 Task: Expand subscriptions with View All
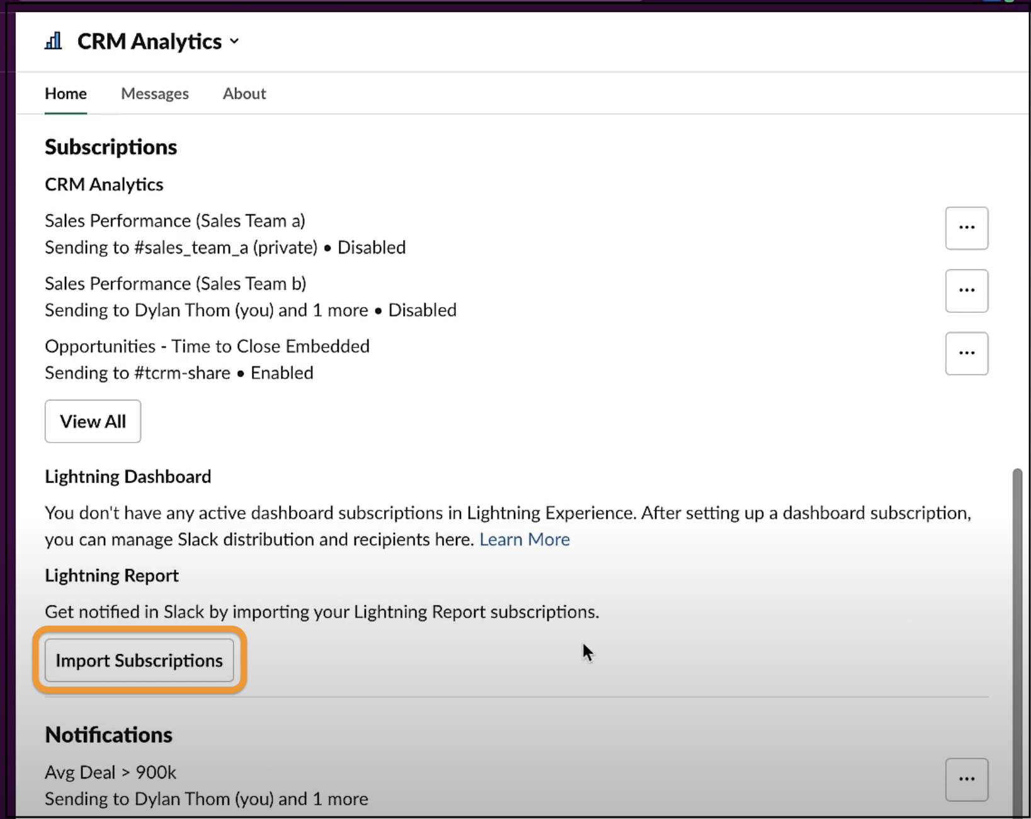(92, 421)
